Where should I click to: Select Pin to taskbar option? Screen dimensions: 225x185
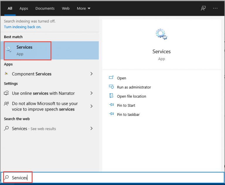tap(128, 114)
